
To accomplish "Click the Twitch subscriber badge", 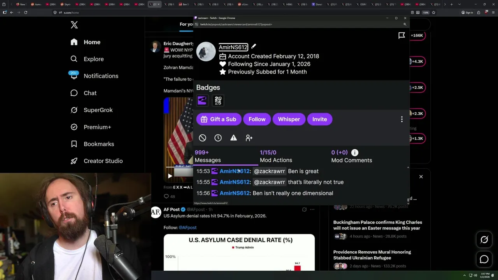I will [202, 101].
